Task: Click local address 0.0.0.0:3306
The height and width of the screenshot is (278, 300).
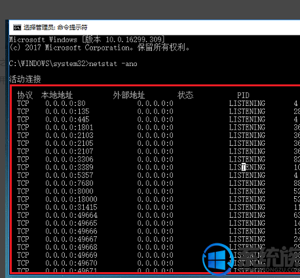Action: (69, 160)
